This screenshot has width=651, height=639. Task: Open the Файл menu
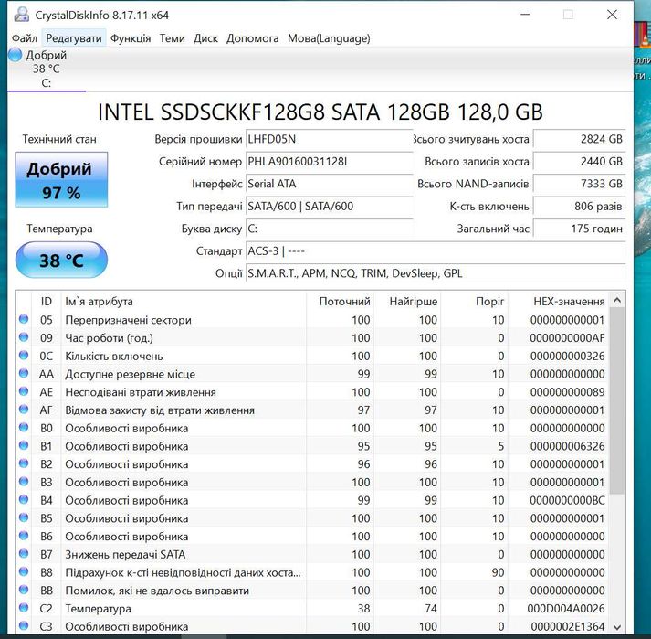pyautogui.click(x=24, y=38)
